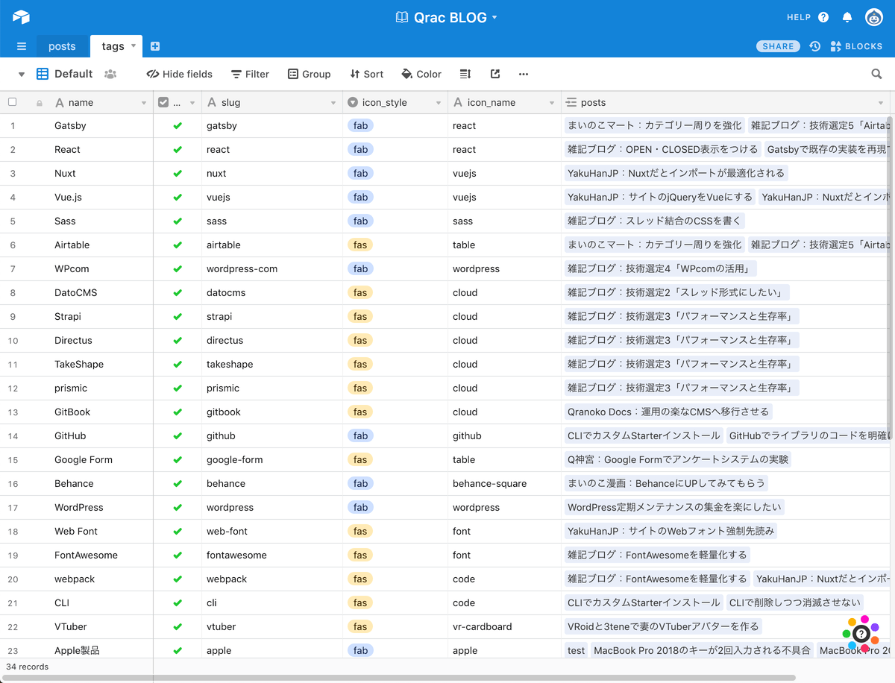Open the Color options in the toolbar
Viewport: 895px width, 683px height.
[x=421, y=74]
